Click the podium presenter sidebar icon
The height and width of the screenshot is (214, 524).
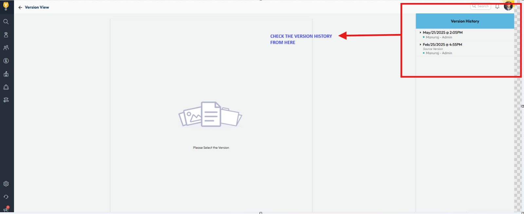point(6,74)
